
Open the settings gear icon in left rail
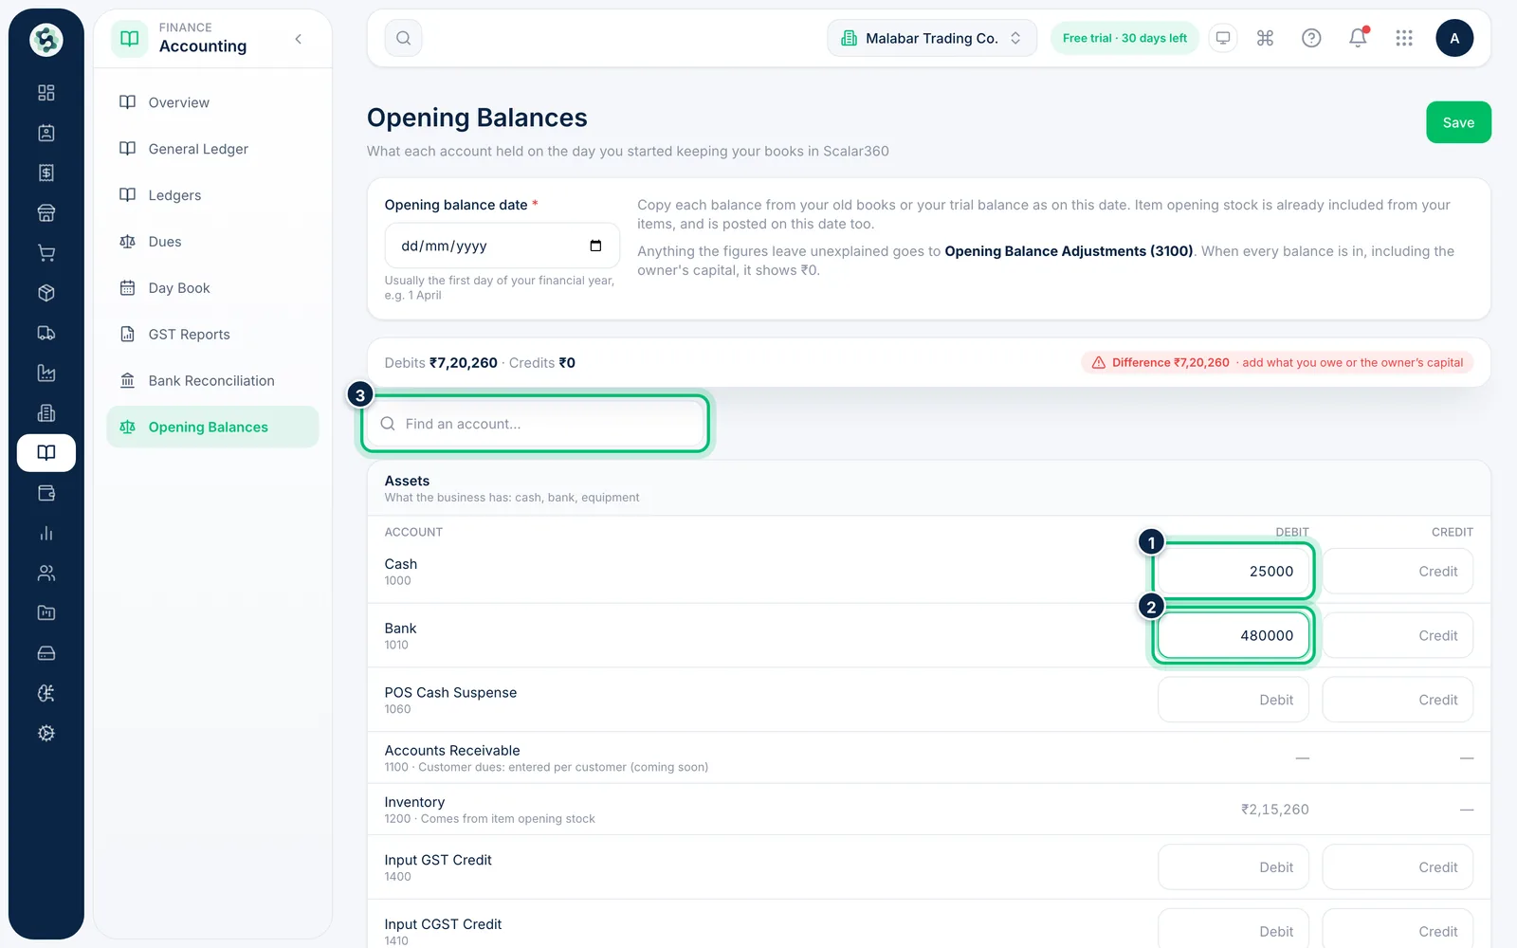[x=46, y=733]
